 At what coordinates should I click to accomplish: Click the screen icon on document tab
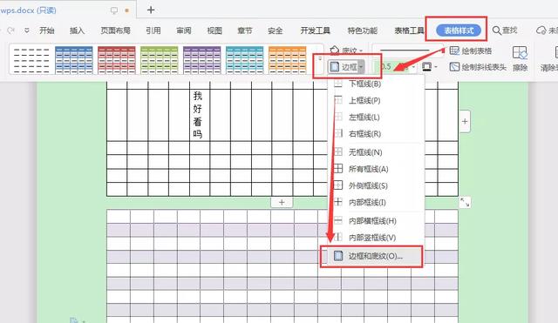(114, 10)
